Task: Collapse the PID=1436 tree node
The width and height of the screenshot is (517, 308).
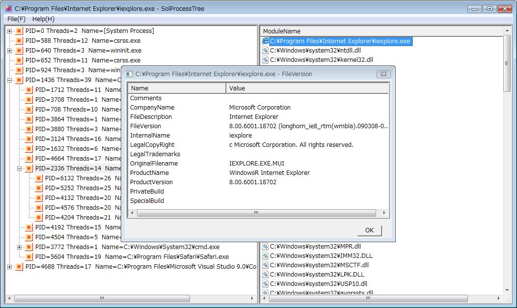Action: (x=9, y=80)
